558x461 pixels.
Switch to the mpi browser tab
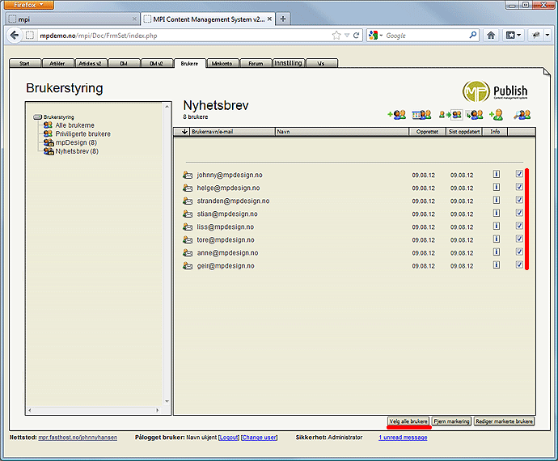point(72,19)
